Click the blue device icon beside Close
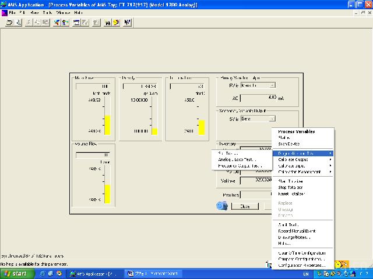 [x=222, y=206]
